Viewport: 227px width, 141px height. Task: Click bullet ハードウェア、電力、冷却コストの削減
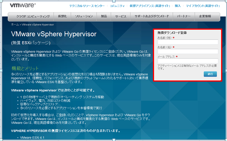(x=45, y=100)
